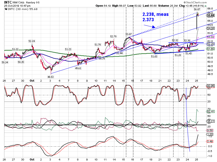Click "High 56.07" in the header row

(x=119, y=6)
